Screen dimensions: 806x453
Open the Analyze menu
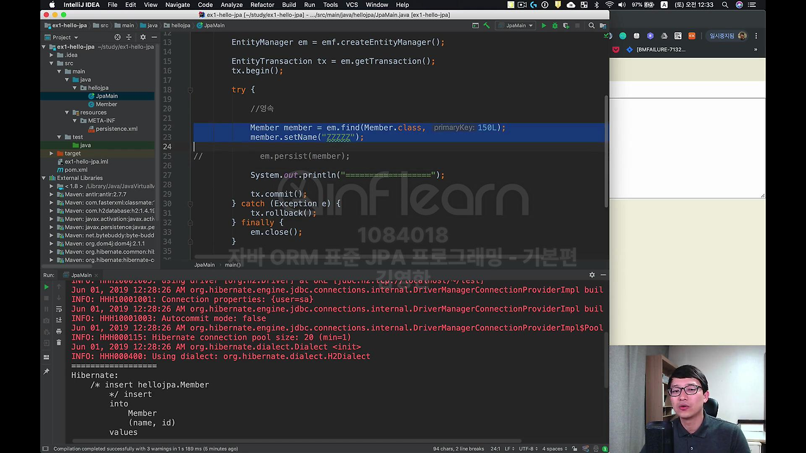point(232,4)
